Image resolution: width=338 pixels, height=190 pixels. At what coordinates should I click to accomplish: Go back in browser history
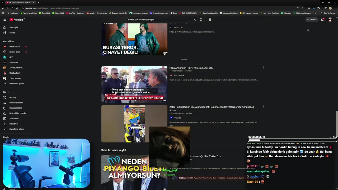(x=3, y=8)
